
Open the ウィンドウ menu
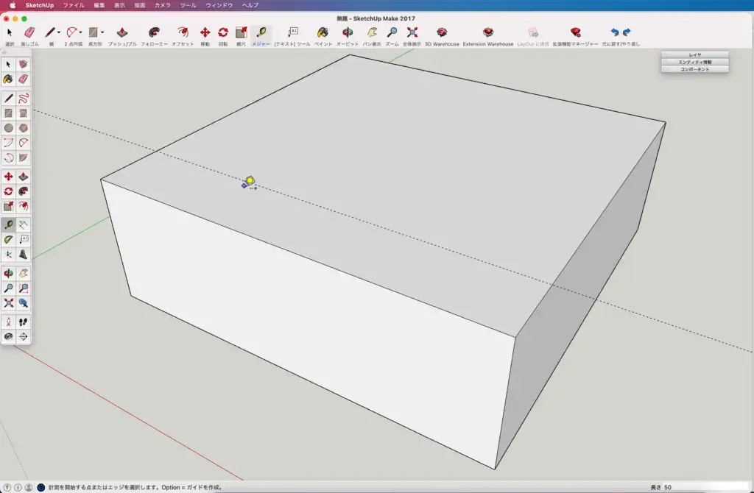pyautogui.click(x=219, y=5)
